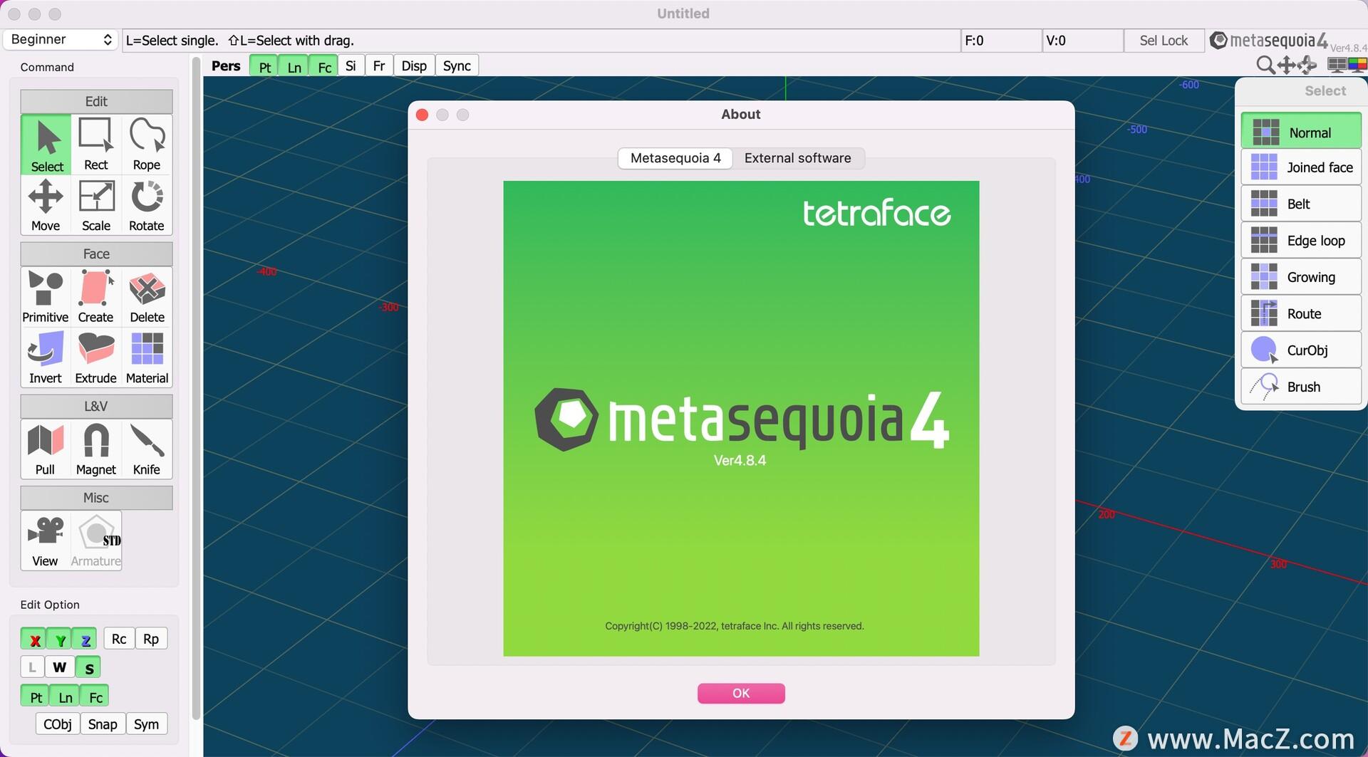Toggle the Y axis edit option
The width and height of the screenshot is (1368, 757).
[x=60, y=639]
